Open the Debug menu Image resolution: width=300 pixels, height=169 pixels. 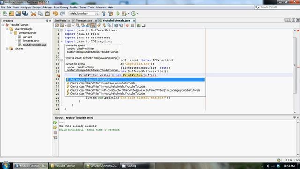click(x=64, y=8)
